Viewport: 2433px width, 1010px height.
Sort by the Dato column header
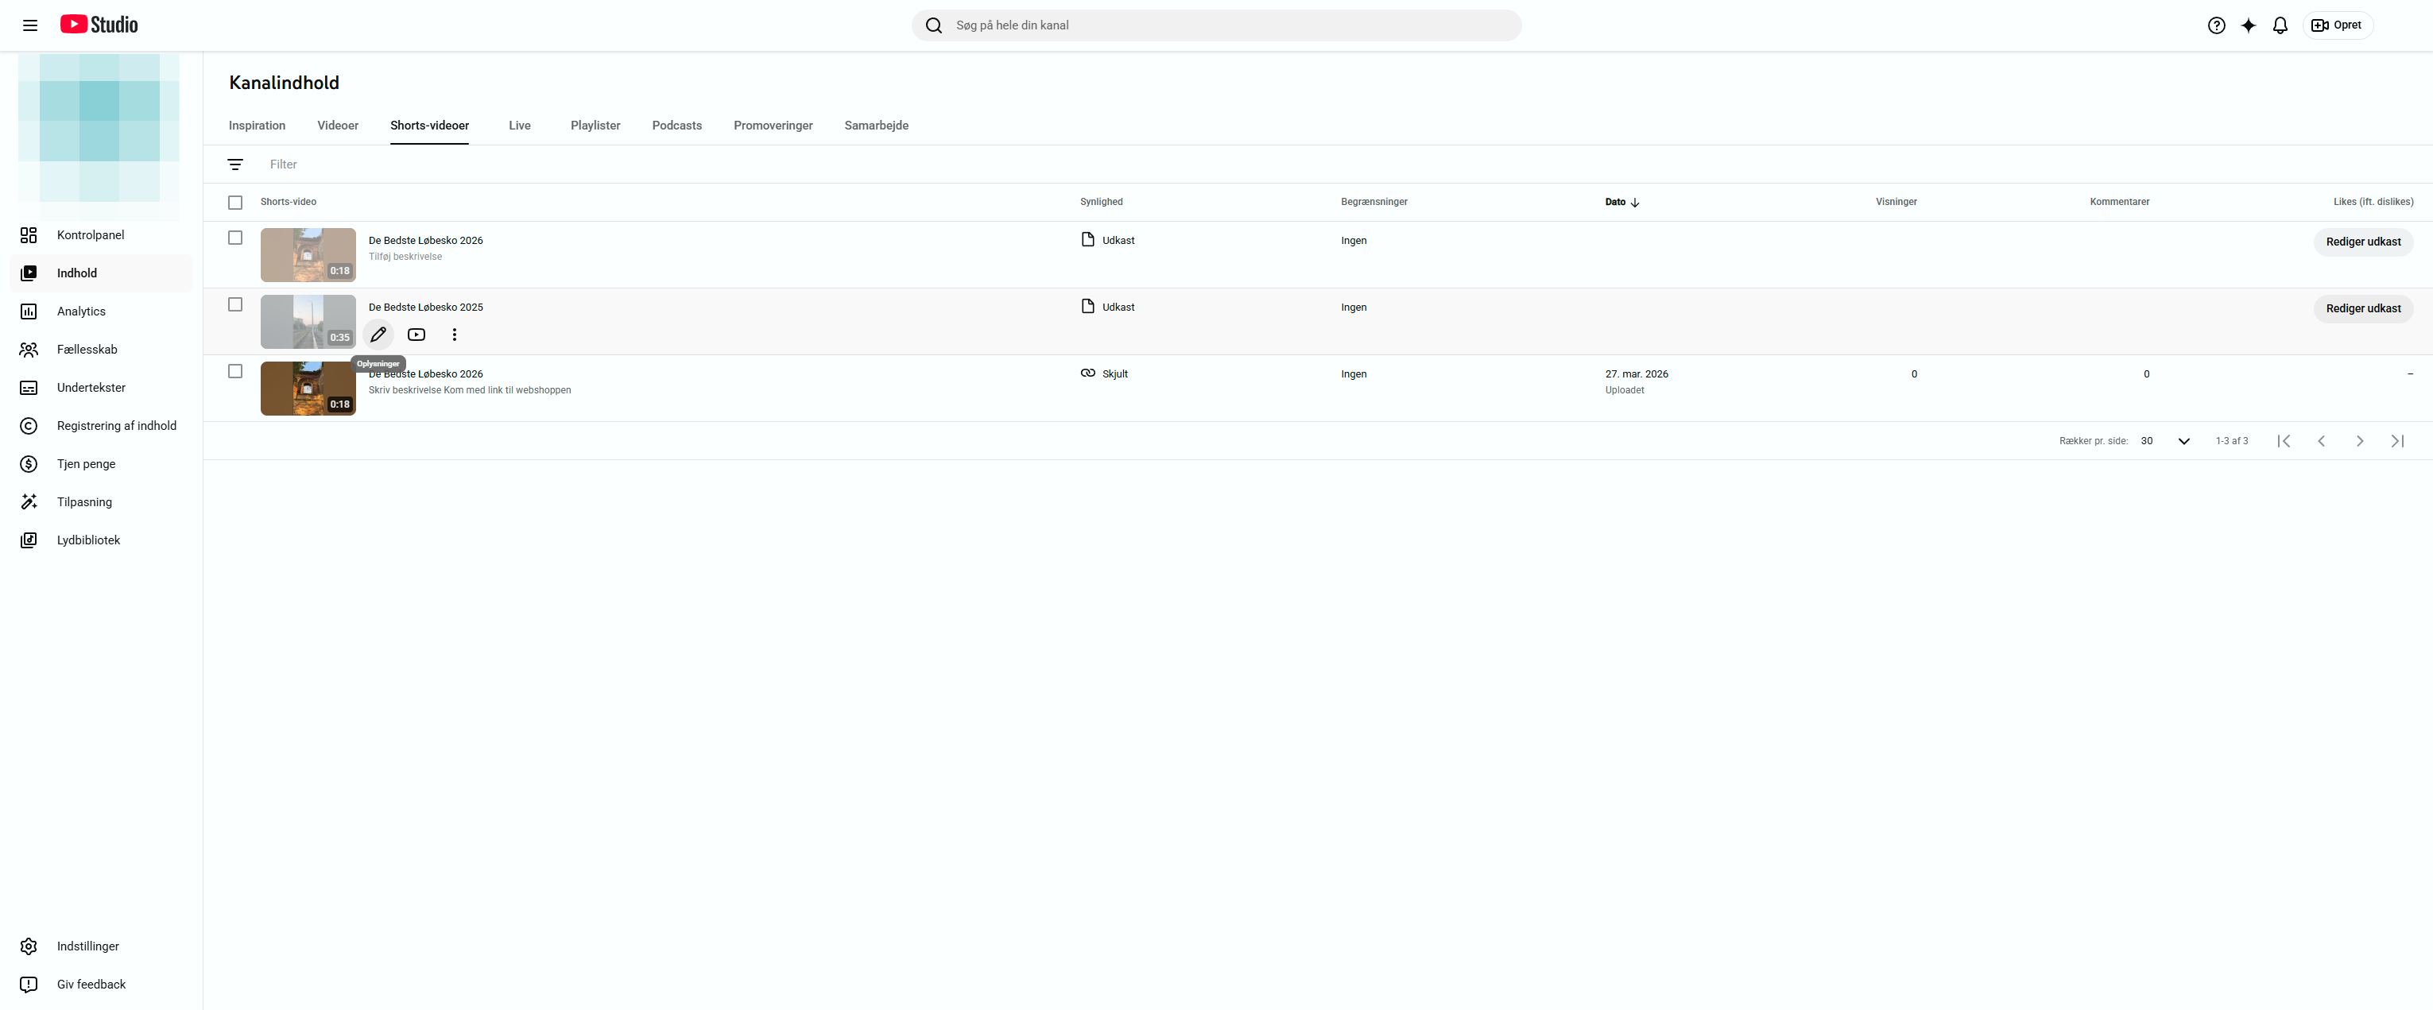pos(1621,202)
